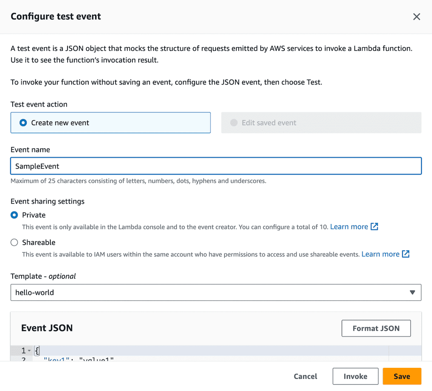Choose Shareable event sharing setting

[x=14, y=242]
